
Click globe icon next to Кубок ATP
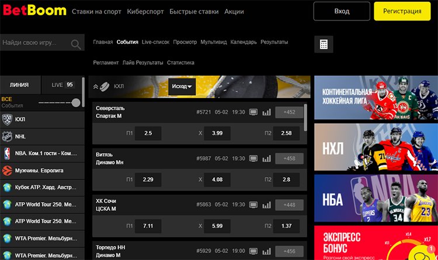point(7,188)
